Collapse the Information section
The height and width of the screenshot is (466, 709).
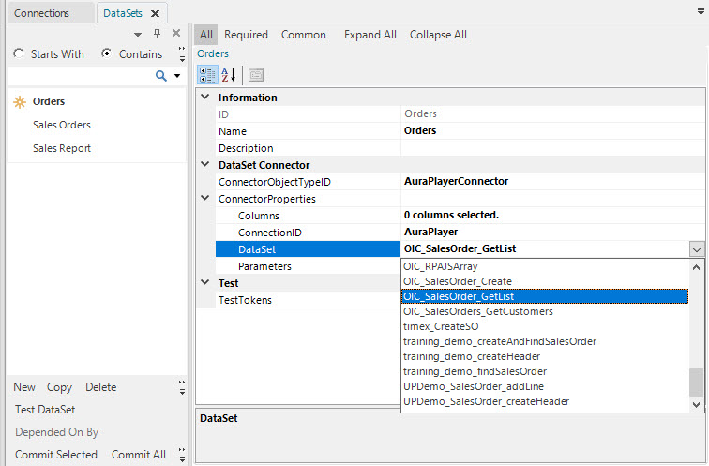204,97
